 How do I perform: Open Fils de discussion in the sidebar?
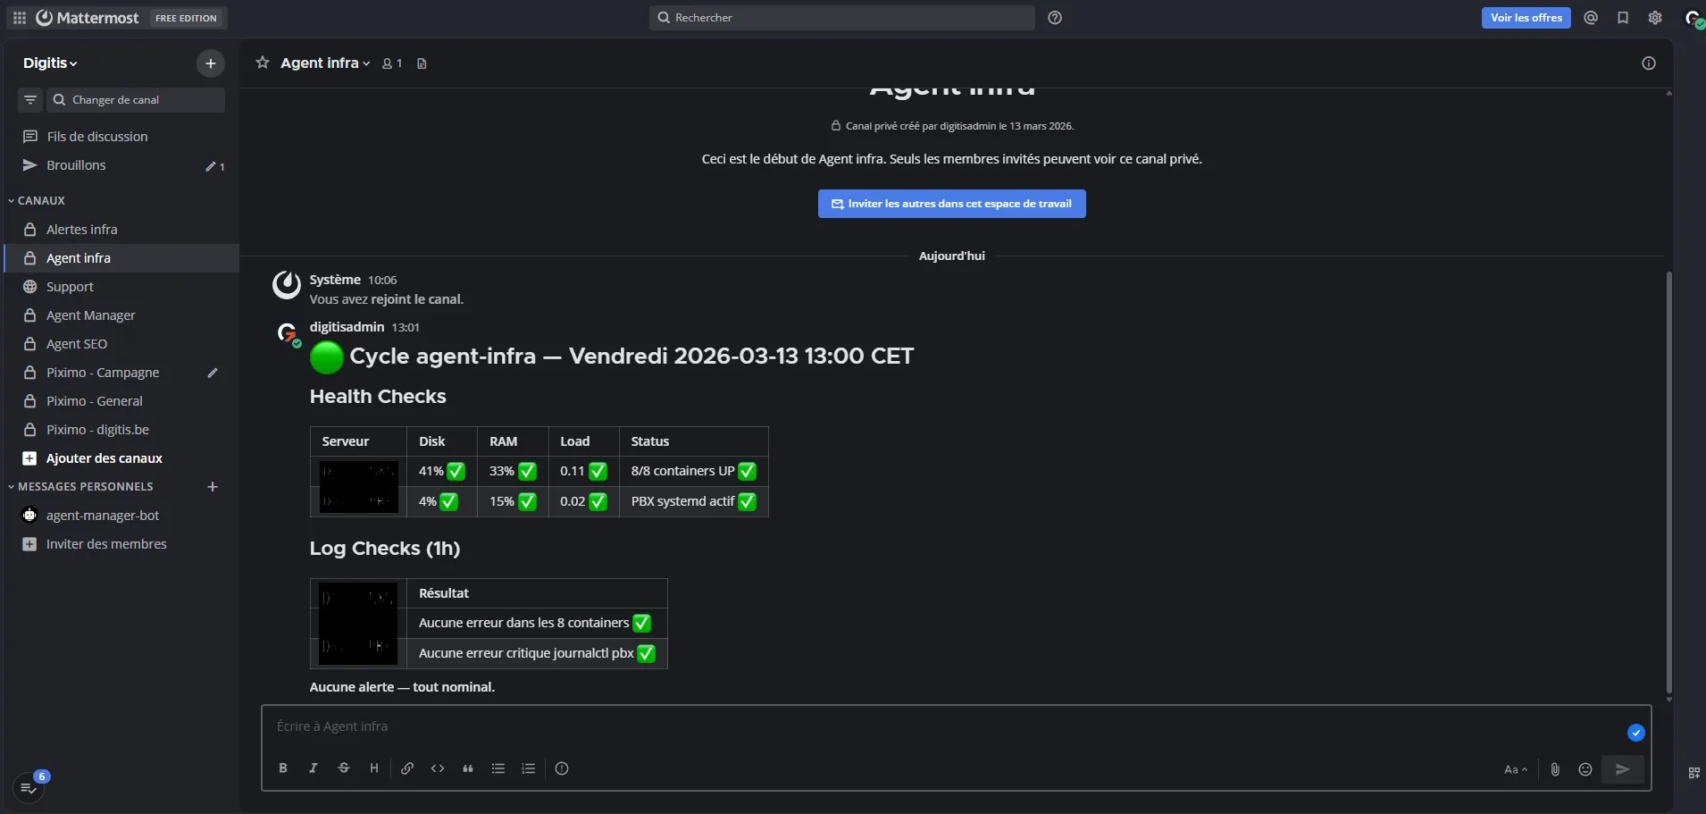click(x=96, y=136)
